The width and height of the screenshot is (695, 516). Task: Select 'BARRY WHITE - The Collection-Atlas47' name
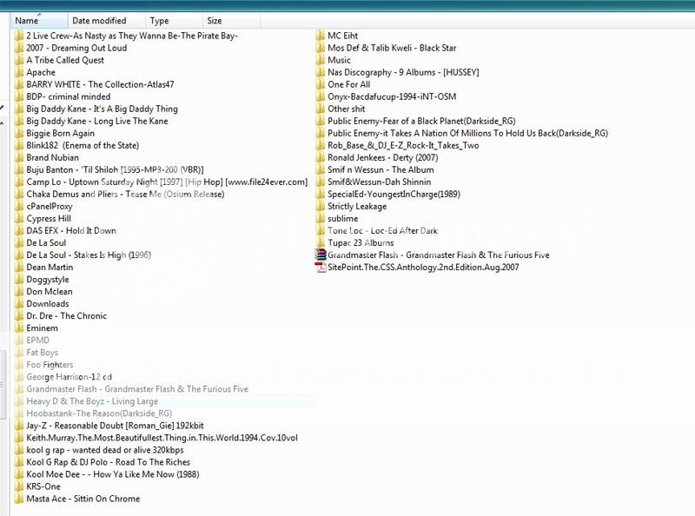point(100,84)
